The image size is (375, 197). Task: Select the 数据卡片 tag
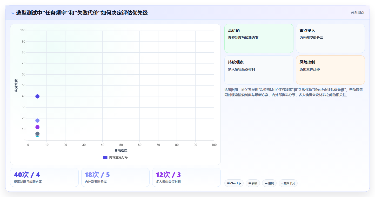coord(288,183)
